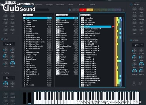This screenshot has height=105, width=146.
Task: Click the presets list scrollbar
Action: 124,29
